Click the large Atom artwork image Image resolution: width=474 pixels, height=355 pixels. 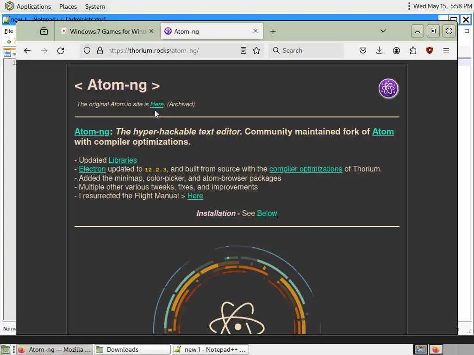237,290
